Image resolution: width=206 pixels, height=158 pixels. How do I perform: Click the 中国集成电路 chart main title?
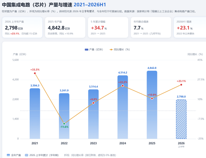pos(37,5)
